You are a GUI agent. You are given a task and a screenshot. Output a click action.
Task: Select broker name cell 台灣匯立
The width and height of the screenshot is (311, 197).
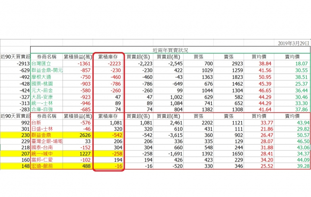[x=41, y=64]
